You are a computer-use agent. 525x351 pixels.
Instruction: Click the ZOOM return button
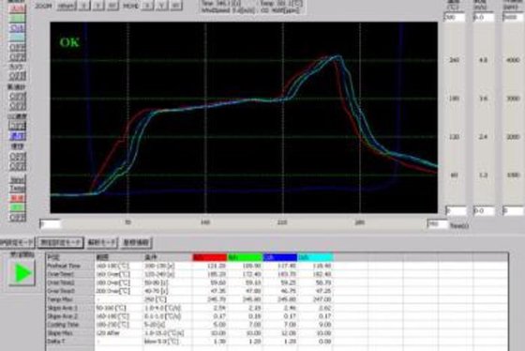click(67, 6)
